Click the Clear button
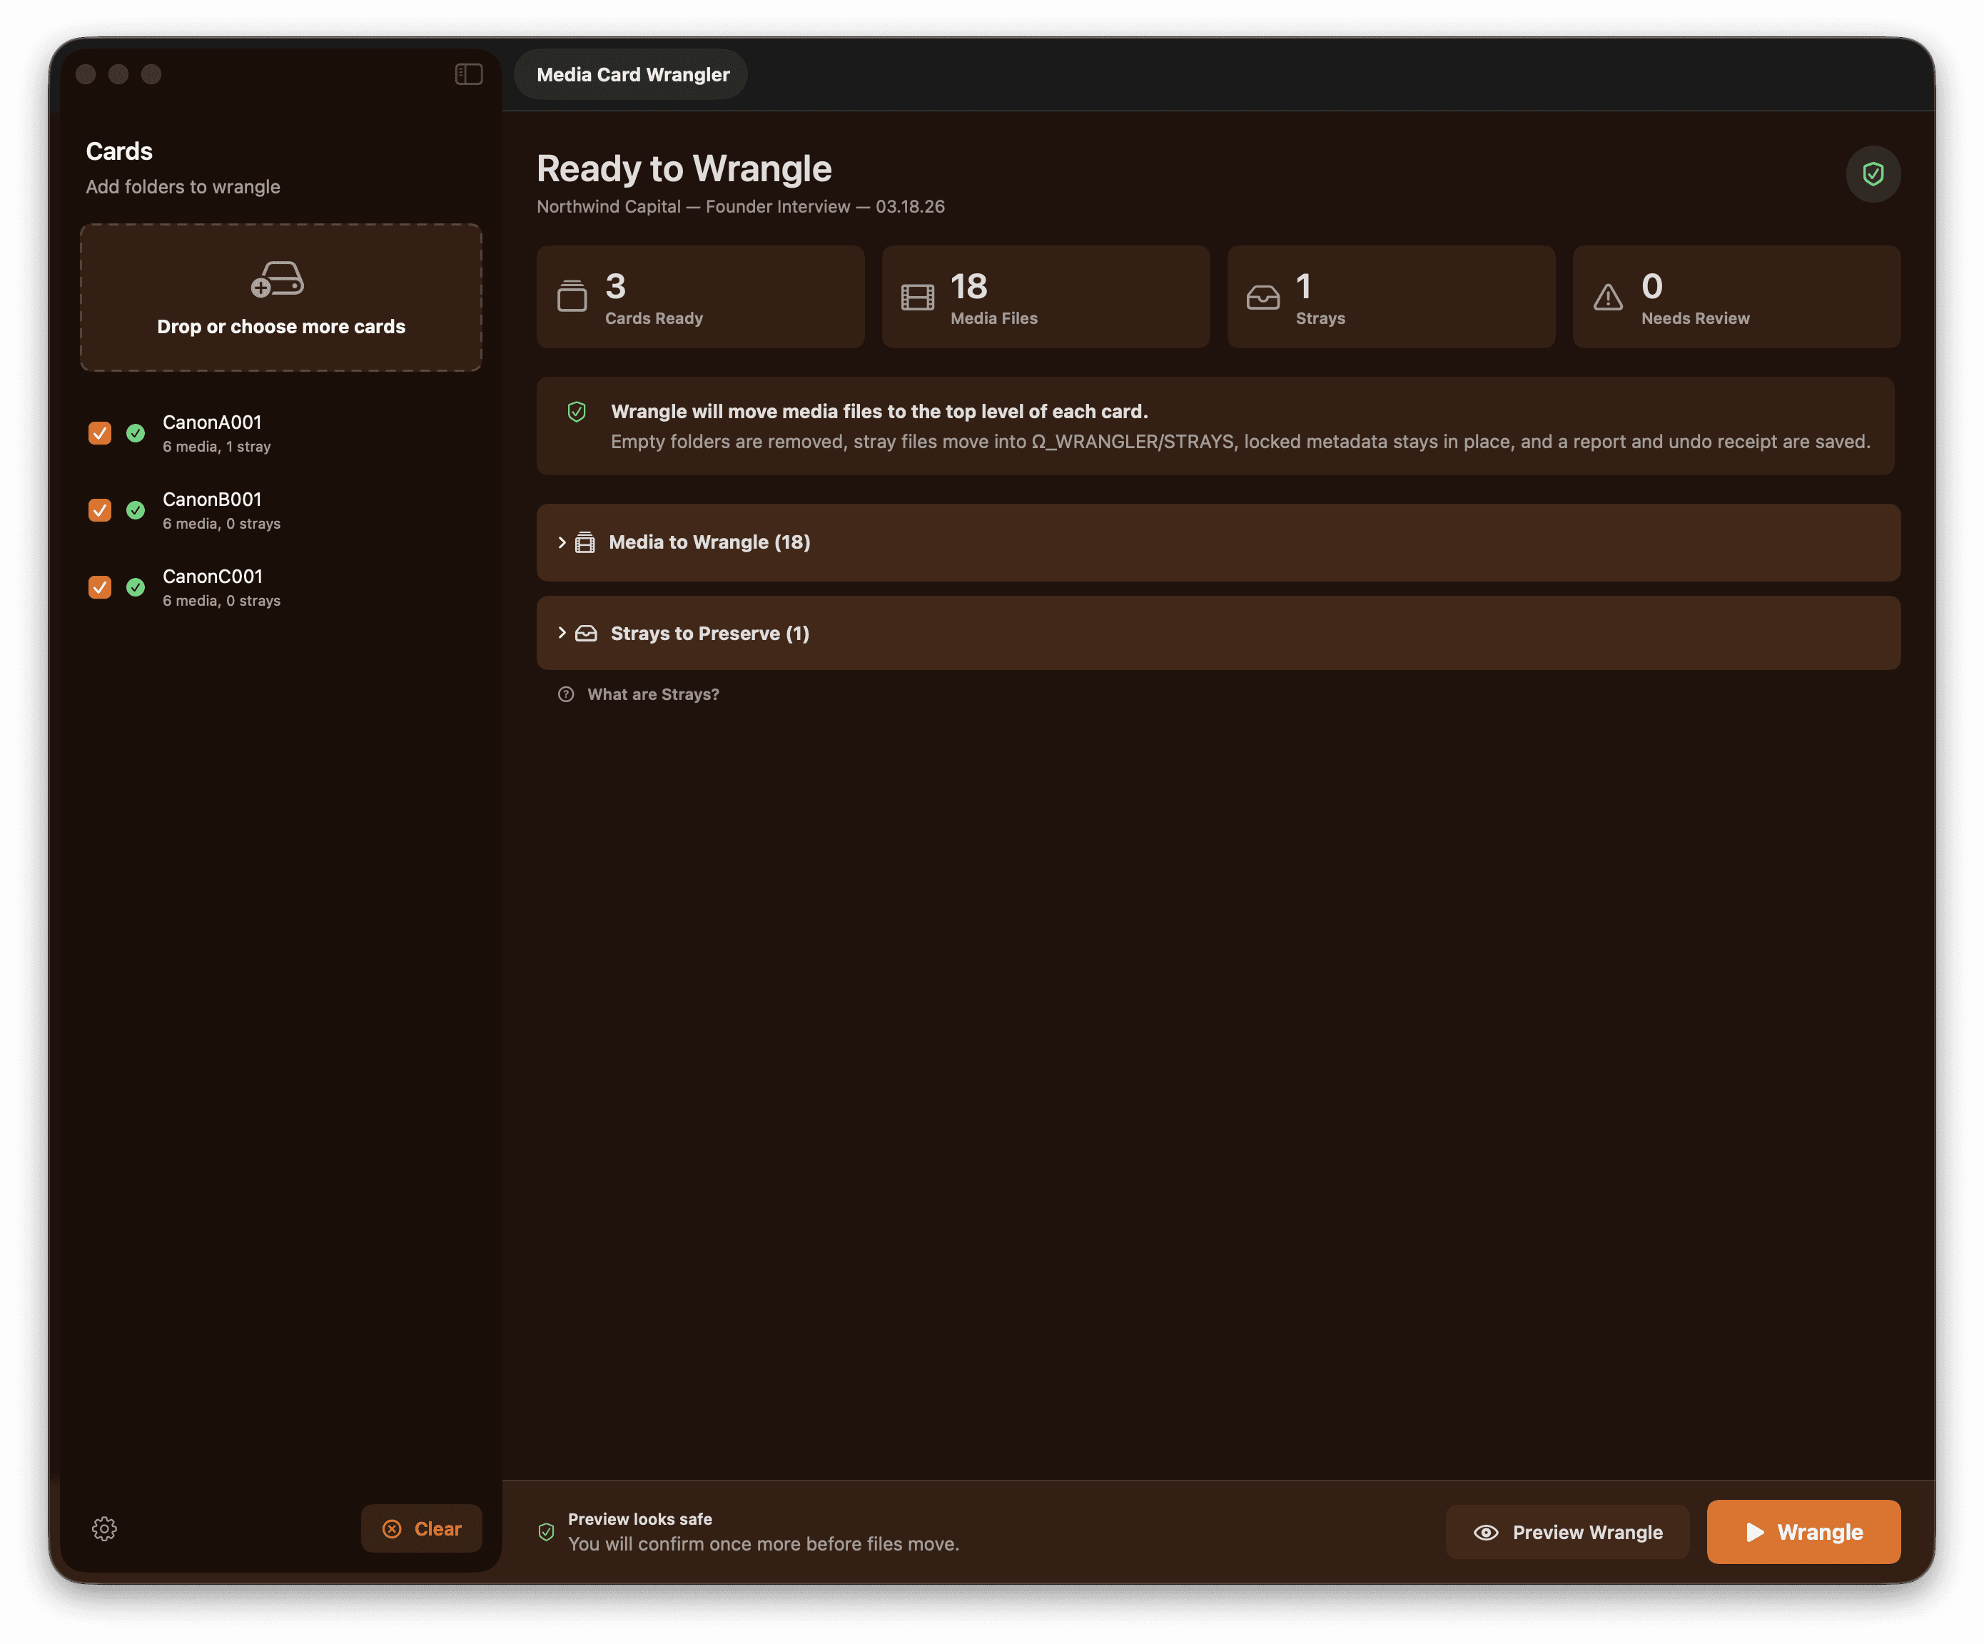 tap(421, 1528)
